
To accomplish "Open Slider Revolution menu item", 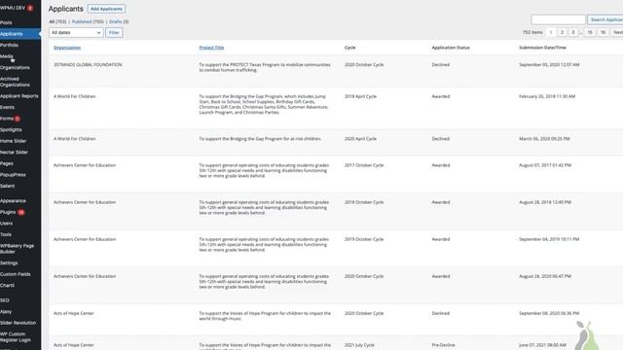I will point(18,323).
